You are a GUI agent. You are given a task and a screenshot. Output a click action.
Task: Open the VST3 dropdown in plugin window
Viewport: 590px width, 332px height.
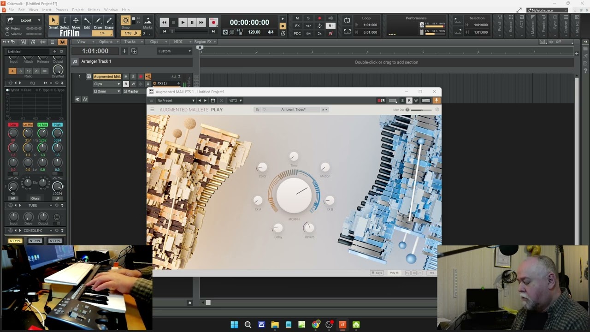pyautogui.click(x=236, y=101)
